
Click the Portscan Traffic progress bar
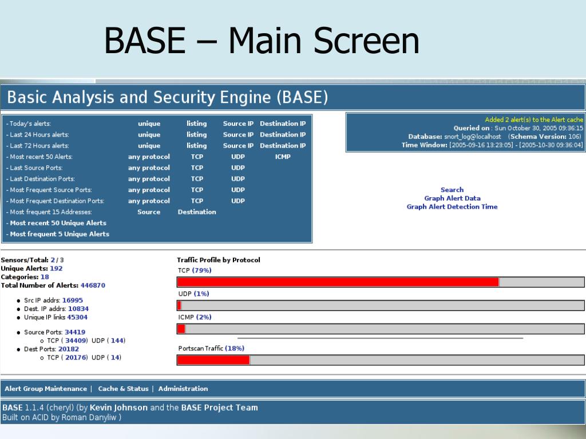coord(381,360)
